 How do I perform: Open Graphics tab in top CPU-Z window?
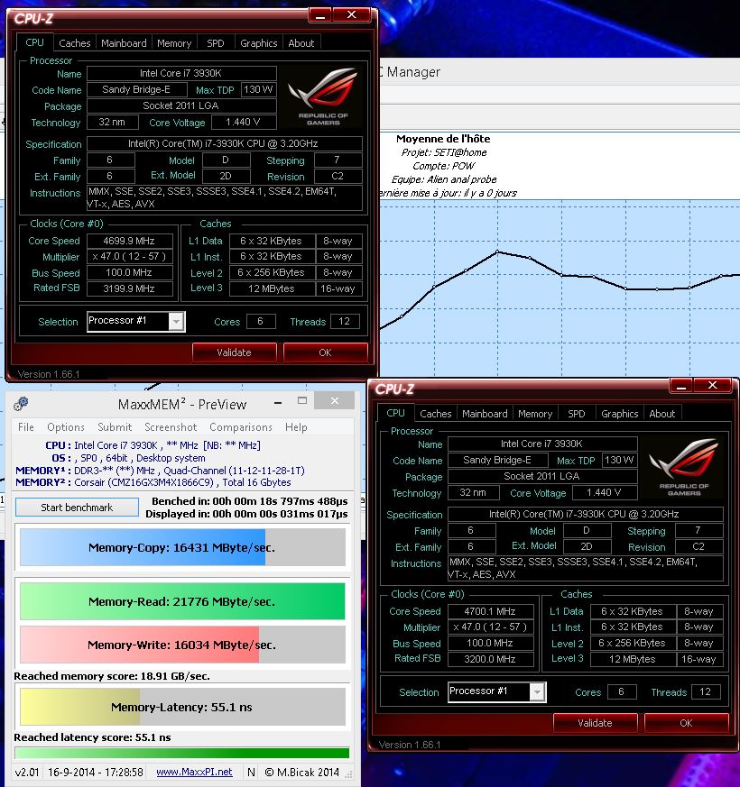click(x=258, y=43)
